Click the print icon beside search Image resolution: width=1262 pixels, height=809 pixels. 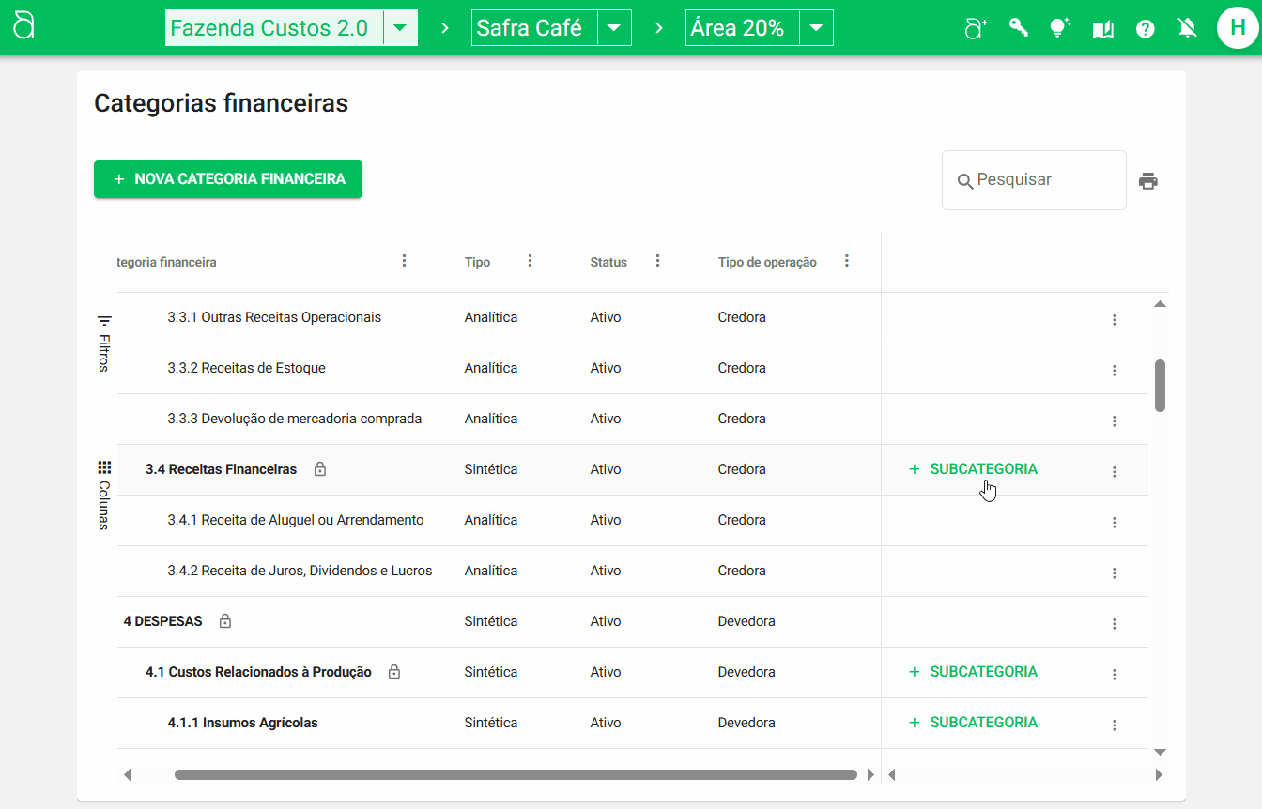point(1147,181)
